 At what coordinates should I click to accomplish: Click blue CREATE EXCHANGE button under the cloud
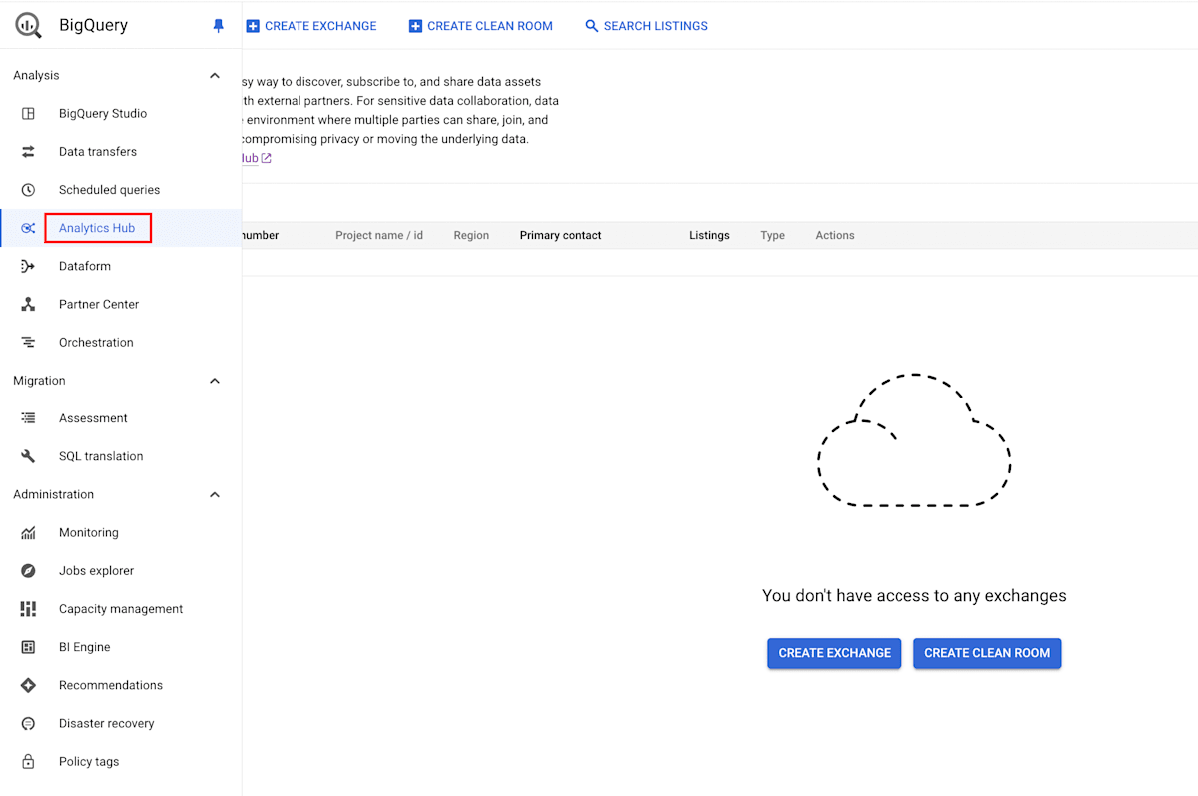[x=835, y=653]
